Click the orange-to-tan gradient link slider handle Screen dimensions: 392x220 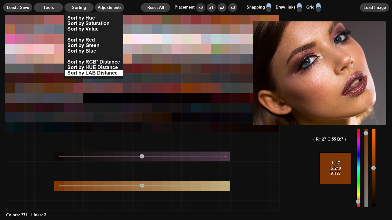142,186
